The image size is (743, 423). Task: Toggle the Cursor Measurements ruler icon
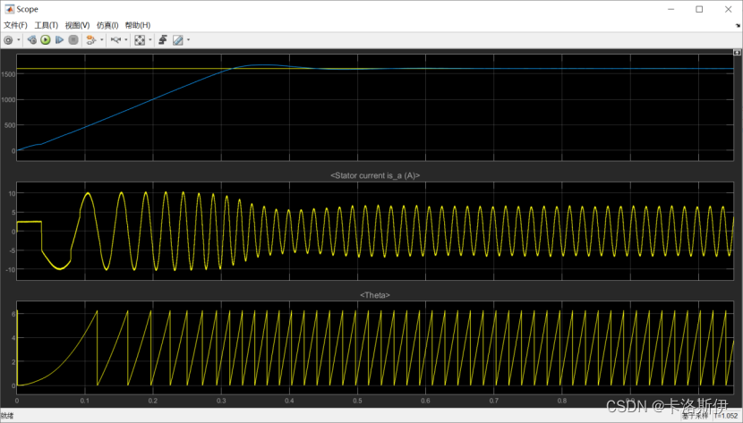(x=178, y=40)
